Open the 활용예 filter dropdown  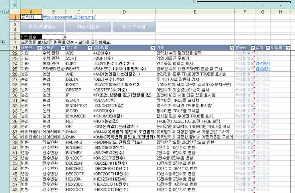[x=253, y=48]
